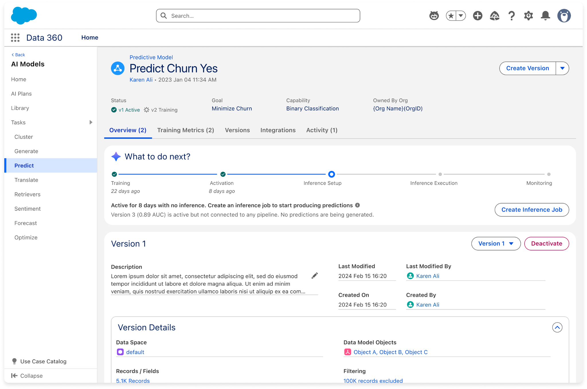Click the Last Modified By user avatar

(410, 276)
